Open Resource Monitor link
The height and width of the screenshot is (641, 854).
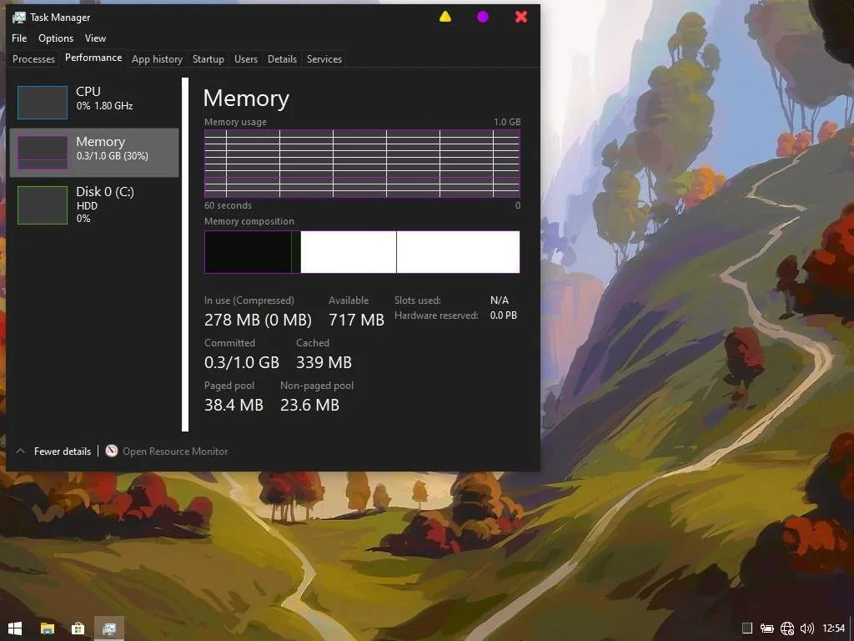tap(175, 452)
